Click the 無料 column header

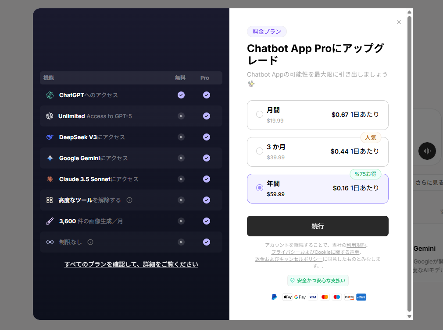180,78
